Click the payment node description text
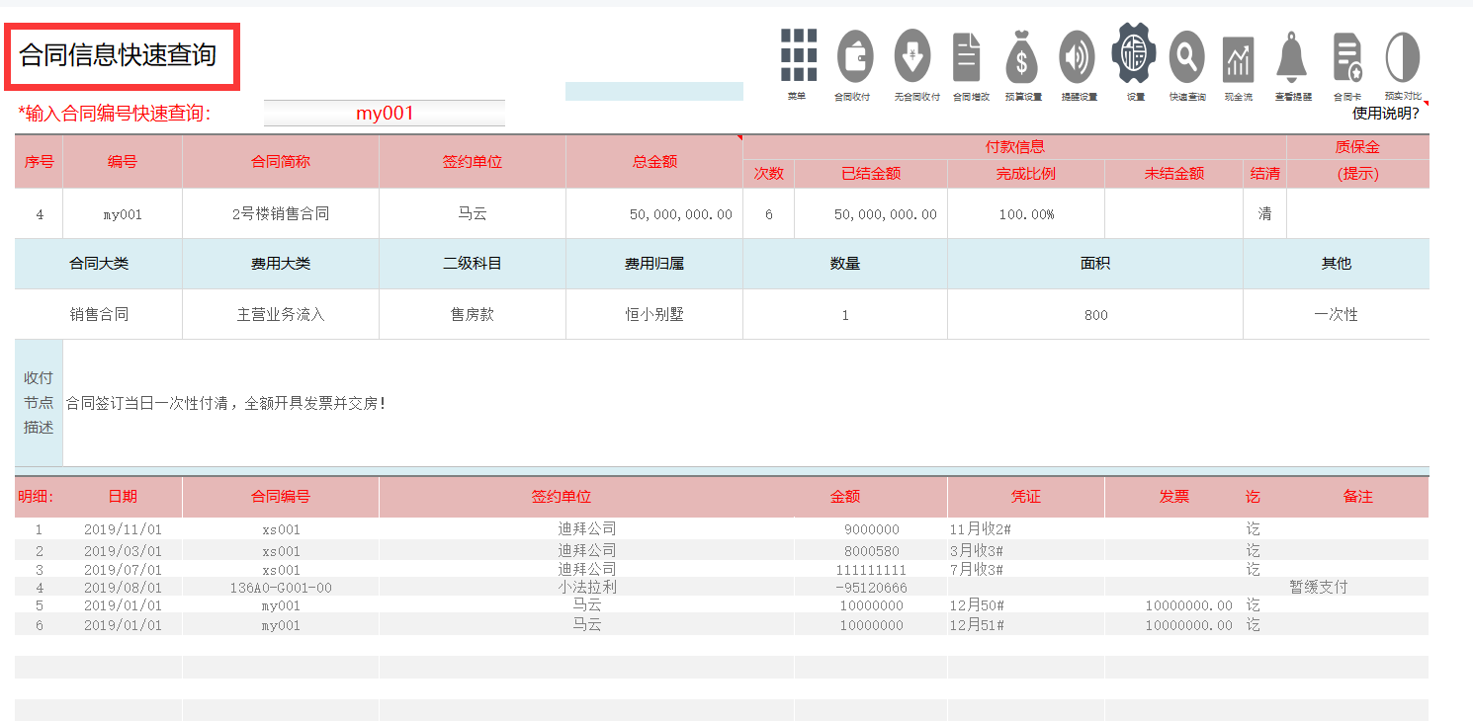1473x721 pixels. pyautogui.click(x=225, y=403)
